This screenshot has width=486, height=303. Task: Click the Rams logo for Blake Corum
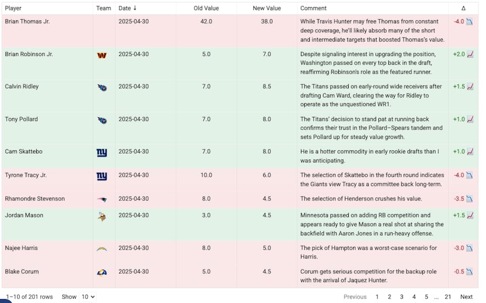click(x=102, y=272)
